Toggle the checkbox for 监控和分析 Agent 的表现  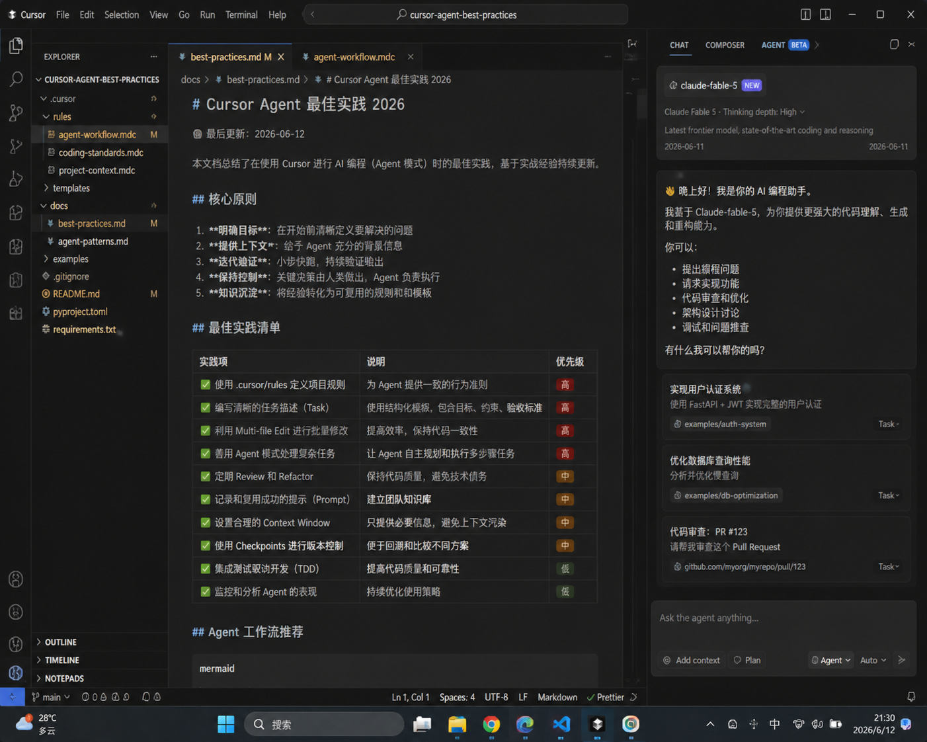pos(206,592)
